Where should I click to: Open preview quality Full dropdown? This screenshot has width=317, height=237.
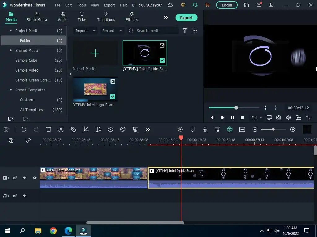[x=257, y=118]
